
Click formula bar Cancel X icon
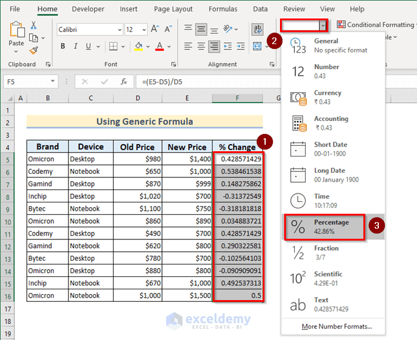(85, 82)
